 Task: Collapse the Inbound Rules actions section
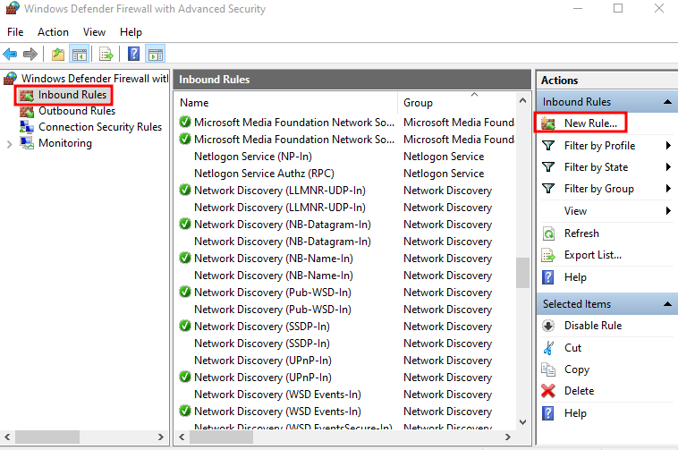pyautogui.click(x=667, y=102)
